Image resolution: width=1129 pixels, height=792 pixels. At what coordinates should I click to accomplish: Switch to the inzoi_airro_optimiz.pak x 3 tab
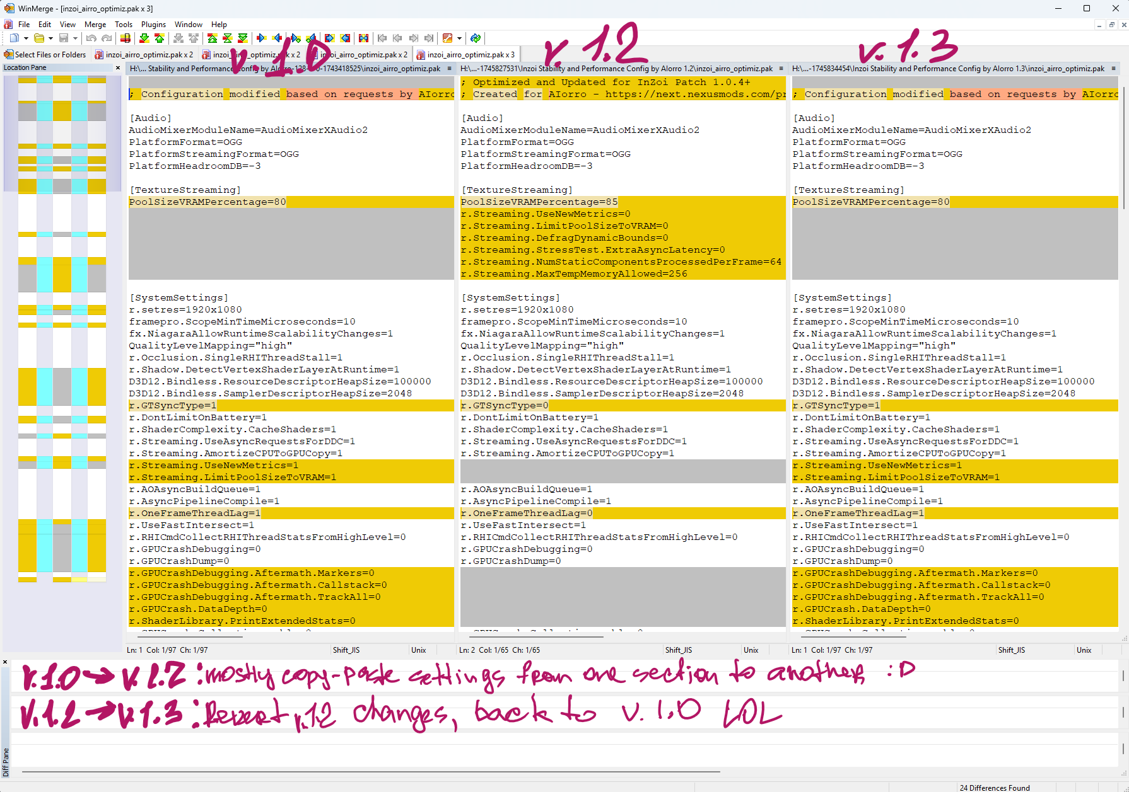[465, 55]
